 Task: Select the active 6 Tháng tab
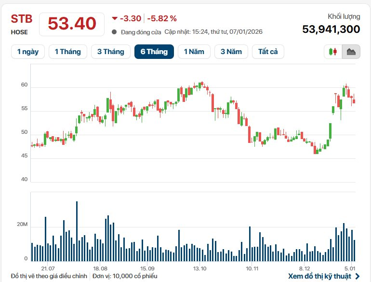point(154,52)
